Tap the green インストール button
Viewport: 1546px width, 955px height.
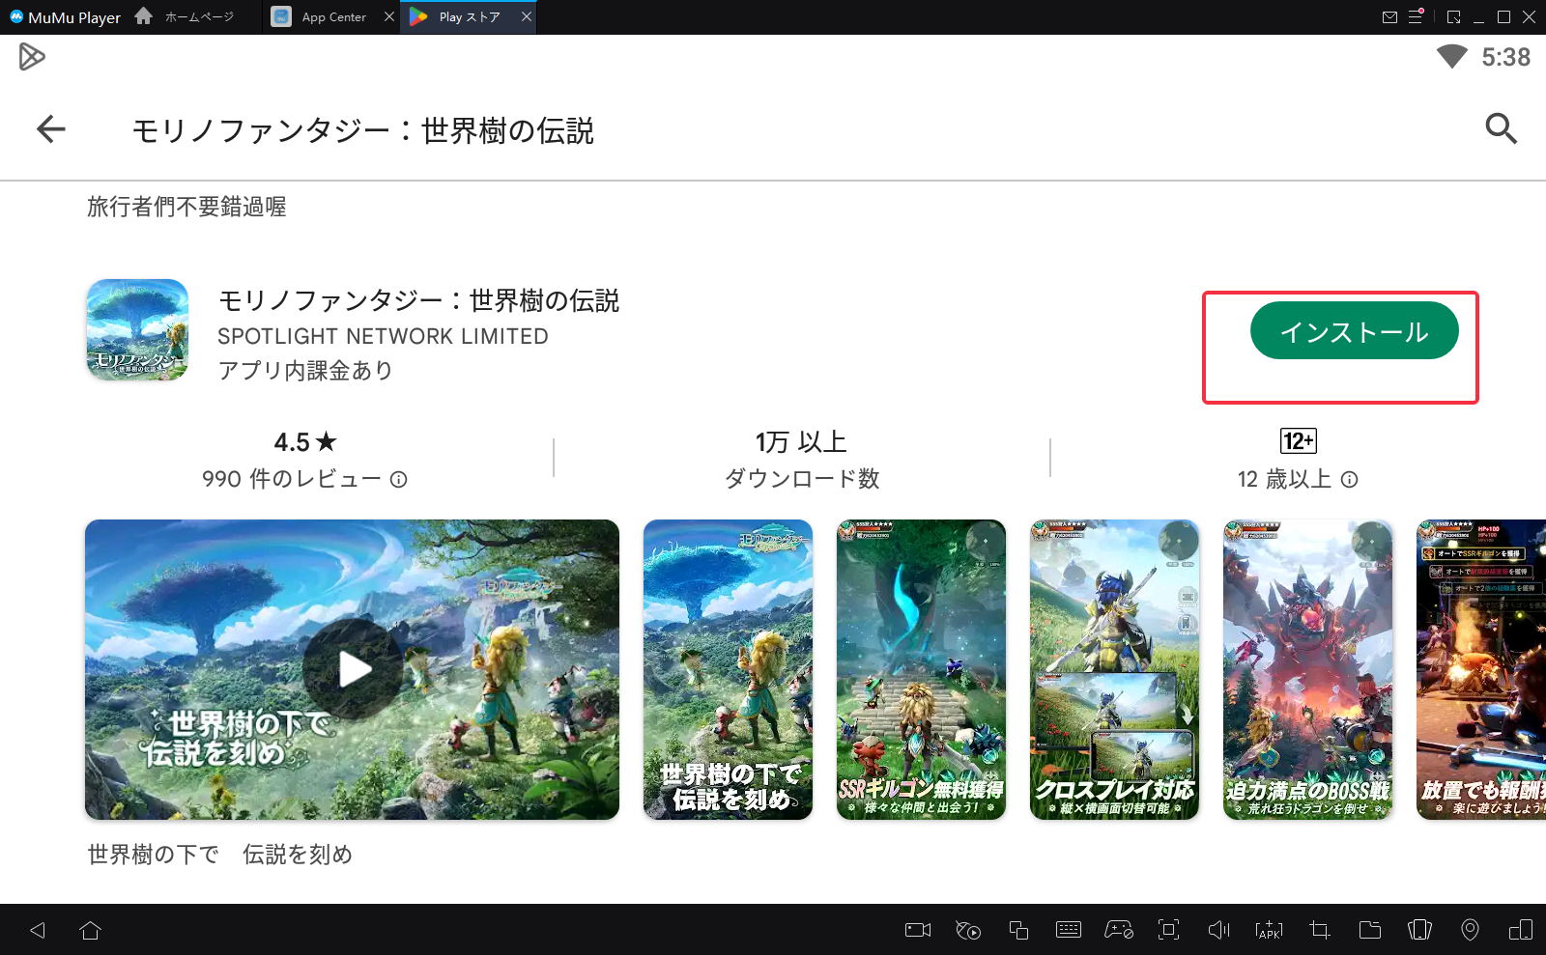[x=1354, y=331]
